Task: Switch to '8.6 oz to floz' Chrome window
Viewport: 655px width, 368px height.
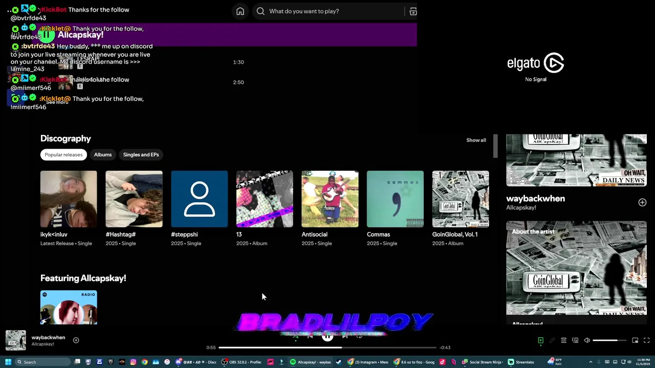Action: click(414, 362)
